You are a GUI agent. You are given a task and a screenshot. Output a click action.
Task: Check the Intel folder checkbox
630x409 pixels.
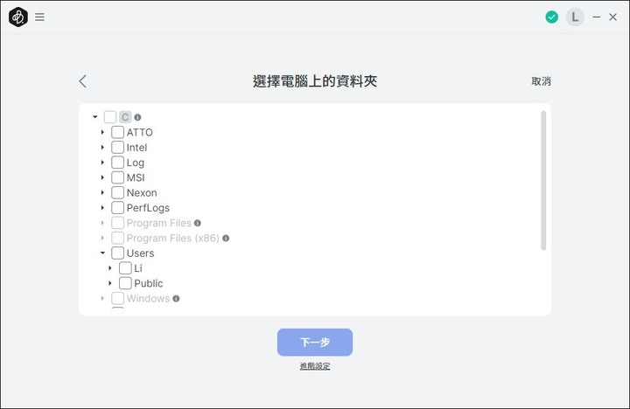pos(118,148)
